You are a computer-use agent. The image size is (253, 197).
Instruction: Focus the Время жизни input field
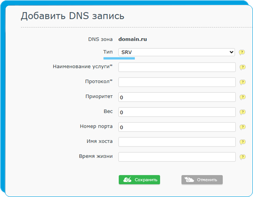point(177,157)
